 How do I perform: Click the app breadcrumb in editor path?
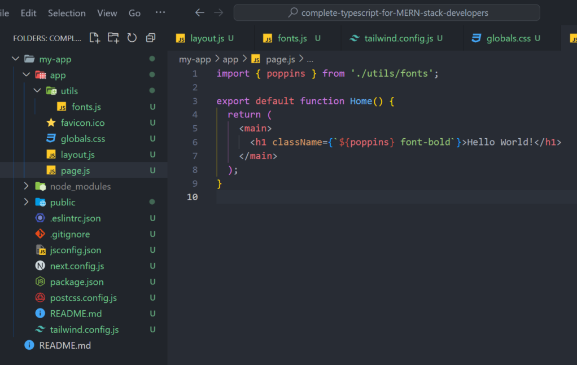coord(230,59)
